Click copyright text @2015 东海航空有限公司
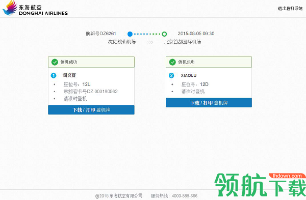306x200 pixels. [119, 196]
